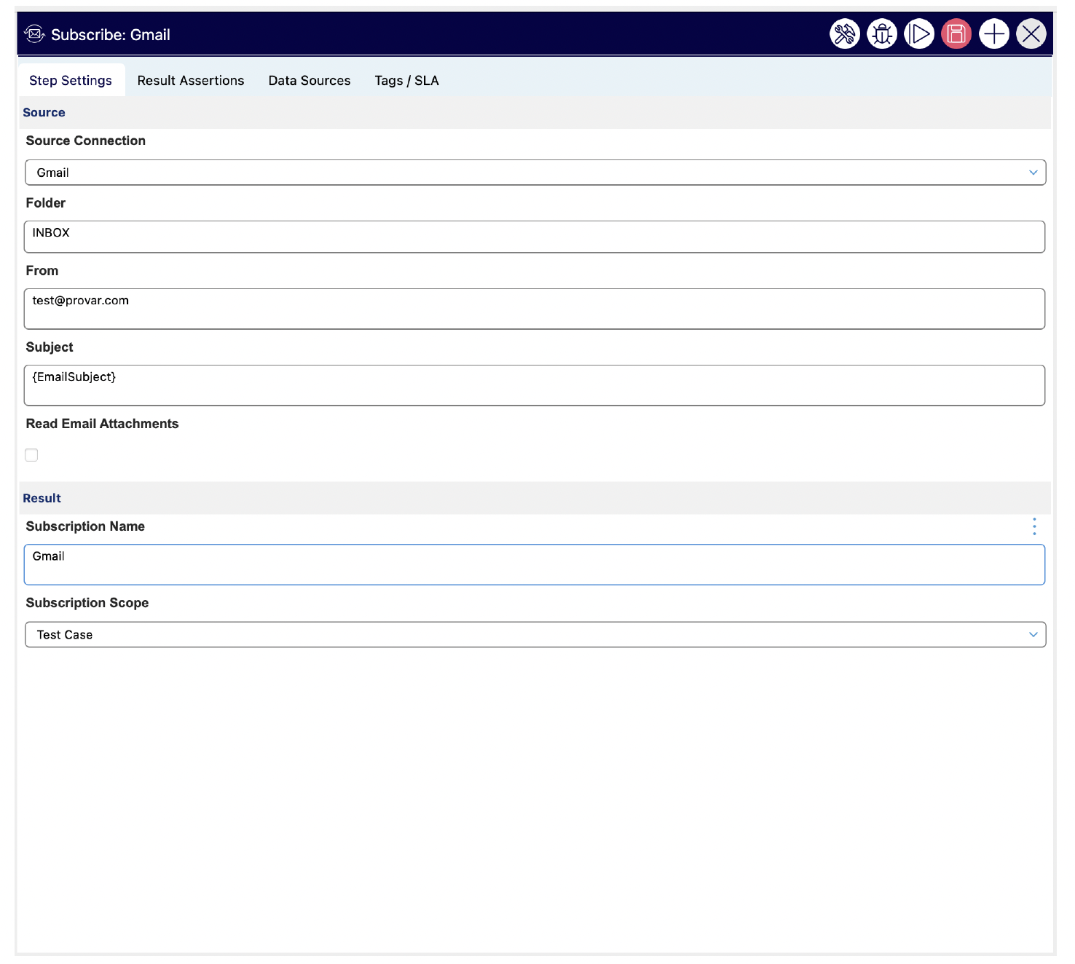Save the step using the red disk icon

[x=956, y=34]
